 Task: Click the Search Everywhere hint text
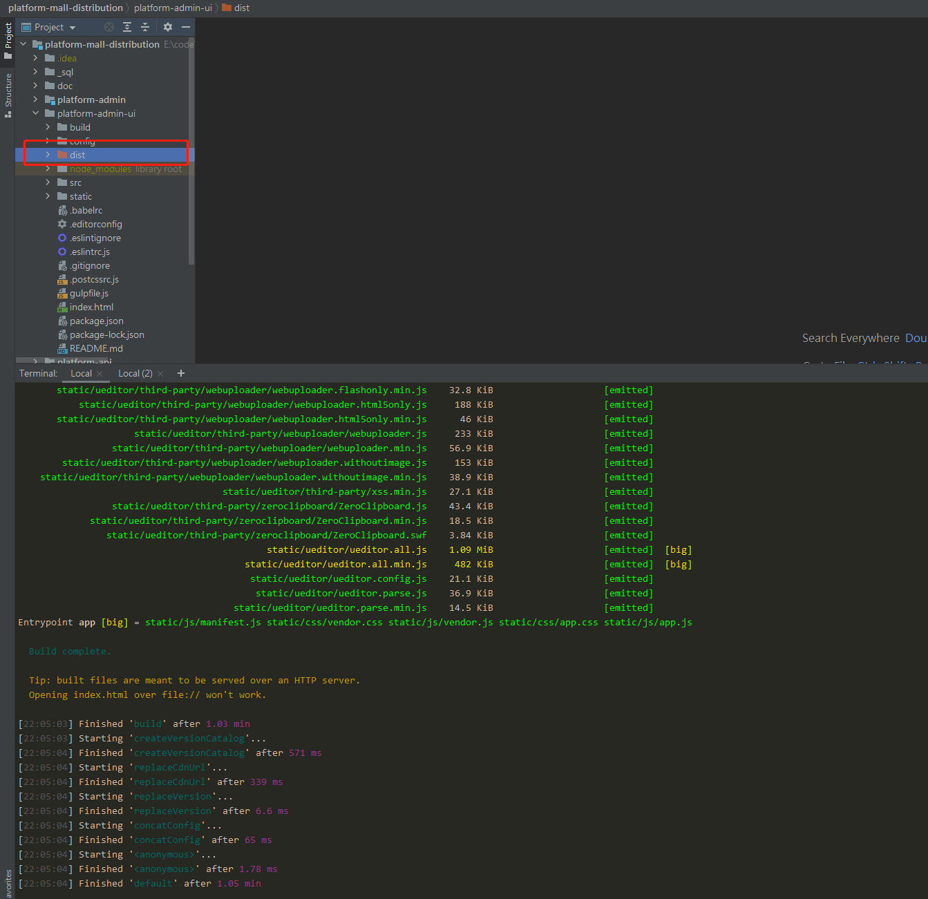coord(851,338)
